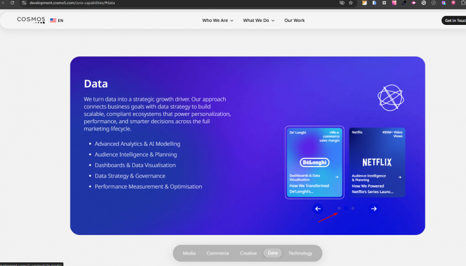The width and height of the screenshot is (466, 266).
Task: Click 'How We Transformed De'Longhi's...' title
Action: pyautogui.click(x=309, y=189)
